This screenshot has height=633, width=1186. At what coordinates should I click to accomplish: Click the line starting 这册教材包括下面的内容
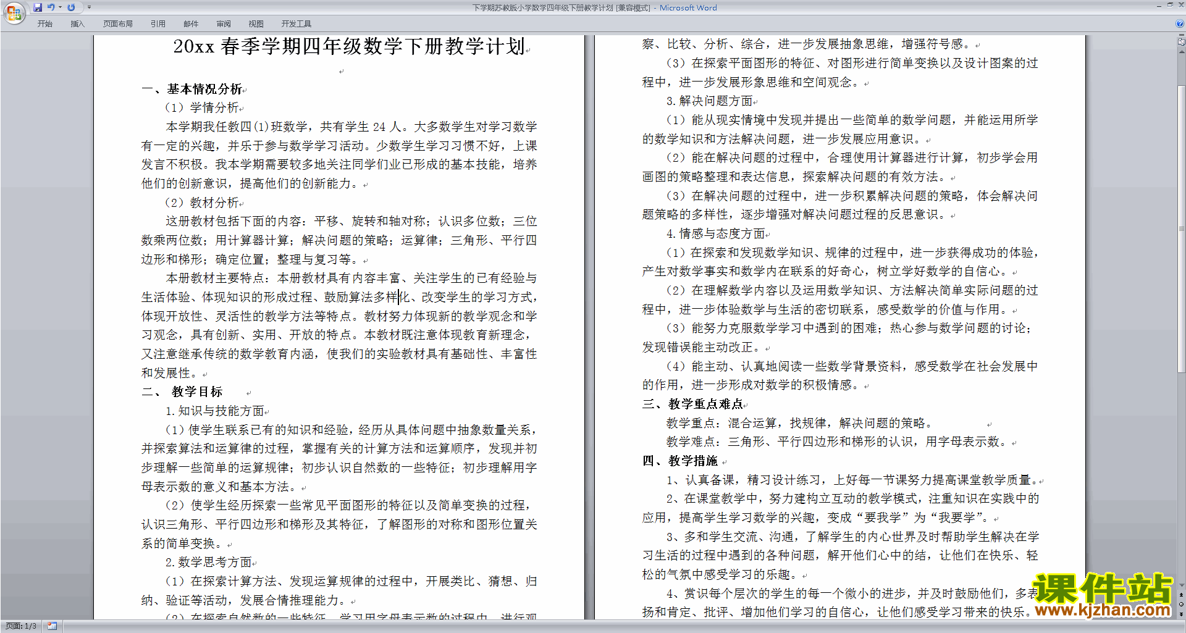351,221
